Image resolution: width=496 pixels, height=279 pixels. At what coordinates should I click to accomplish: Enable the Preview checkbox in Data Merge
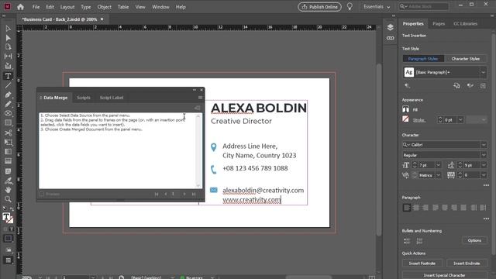pyautogui.click(x=42, y=194)
